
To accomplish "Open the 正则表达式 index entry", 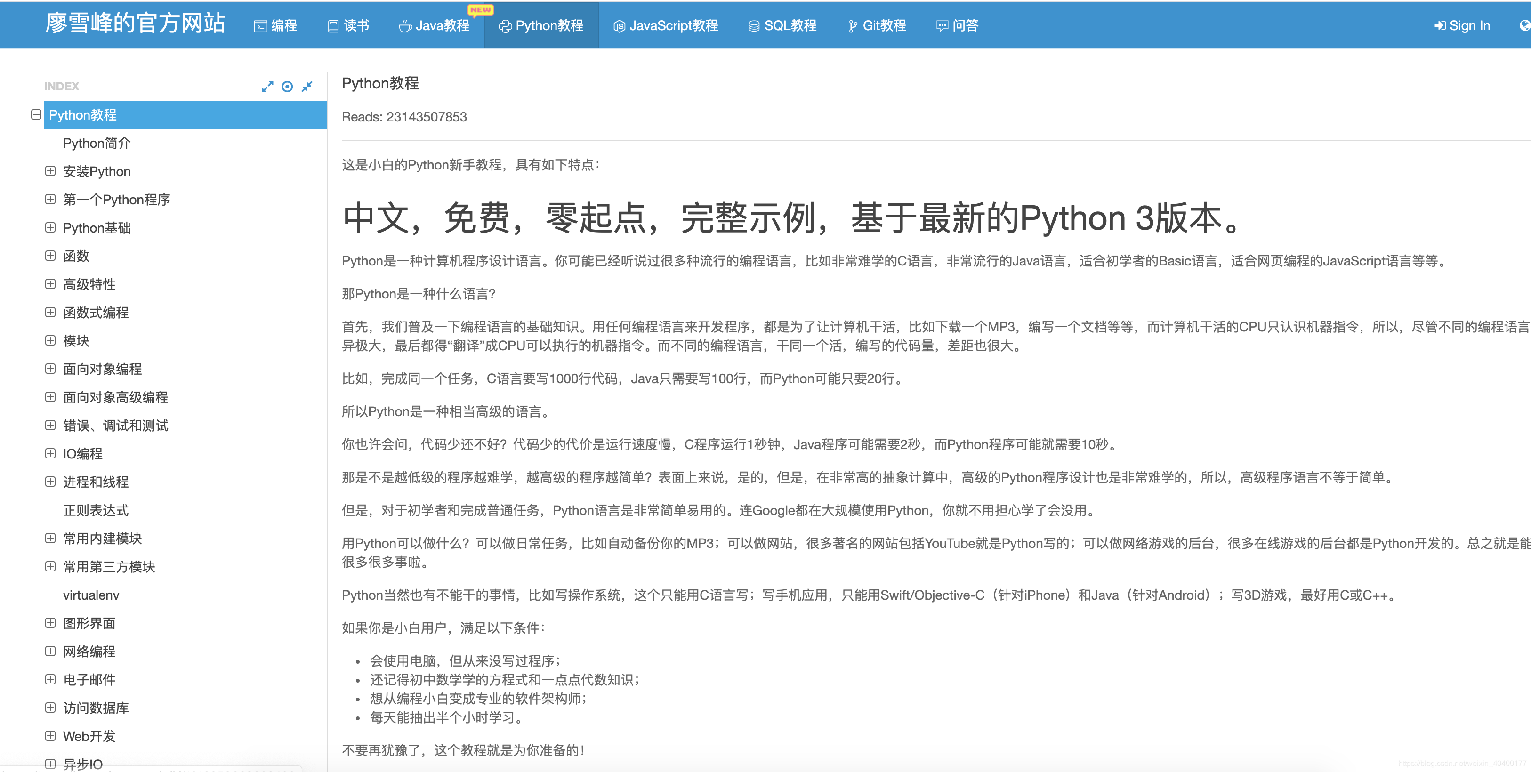I will coord(96,510).
